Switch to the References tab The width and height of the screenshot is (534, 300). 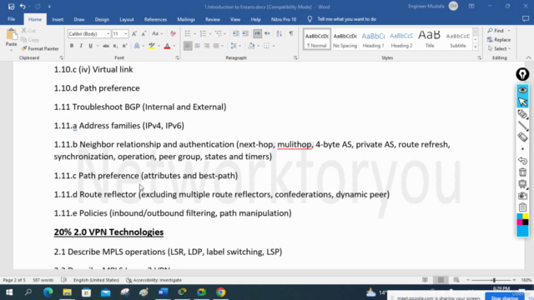point(155,19)
